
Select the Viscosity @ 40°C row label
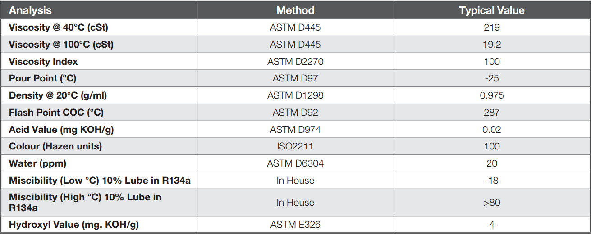pyautogui.click(x=59, y=27)
